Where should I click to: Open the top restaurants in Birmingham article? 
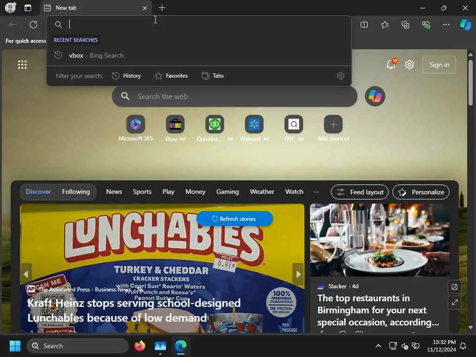pyautogui.click(x=378, y=310)
